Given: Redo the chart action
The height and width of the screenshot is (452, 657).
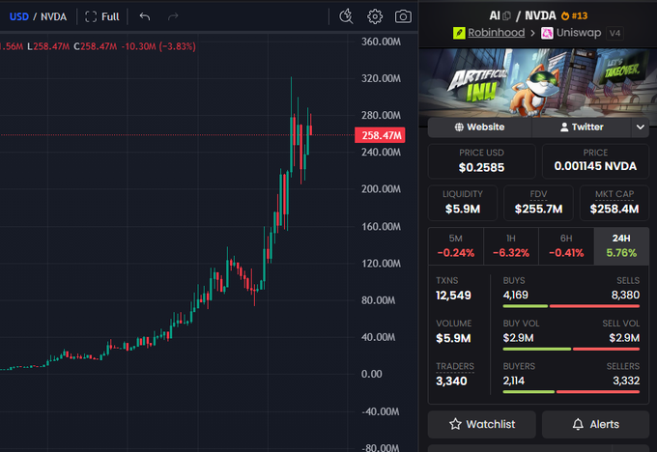Looking at the screenshot, I should (x=173, y=16).
